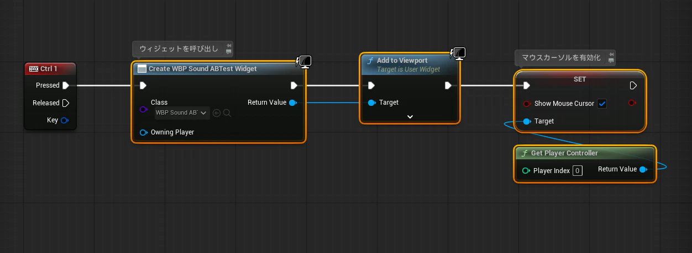Select the SET node title bar
692x253 pixels.
tap(580, 79)
